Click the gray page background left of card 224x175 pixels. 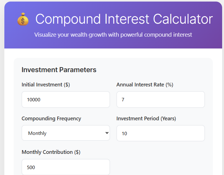(2, 100)
